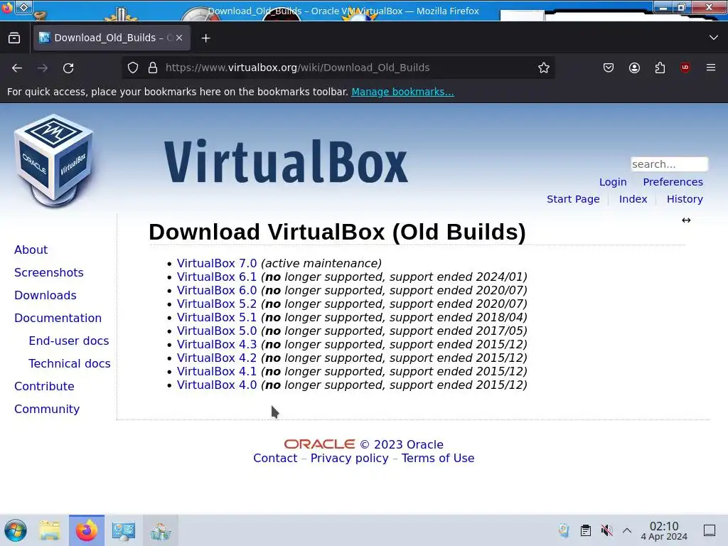Click into the address bar URL
The image size is (728, 546).
click(297, 68)
